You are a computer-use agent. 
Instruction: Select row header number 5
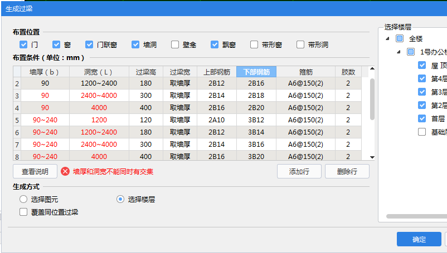coord(17,120)
